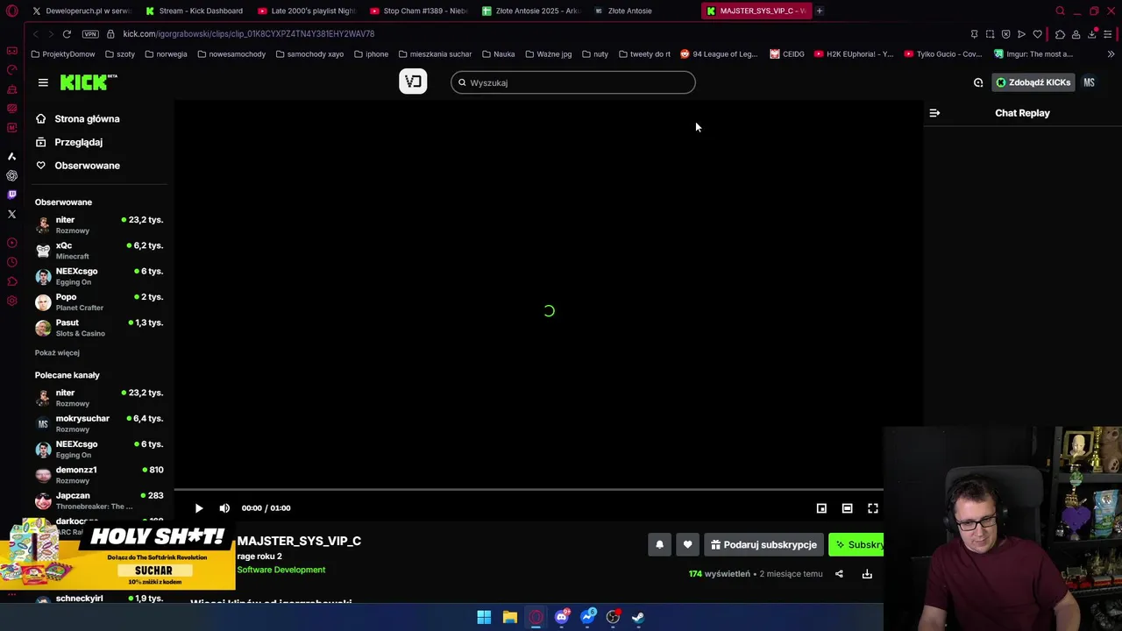This screenshot has height=631, width=1122.
Task: Open Pasut Slots & Casino channel
Action: (x=99, y=328)
